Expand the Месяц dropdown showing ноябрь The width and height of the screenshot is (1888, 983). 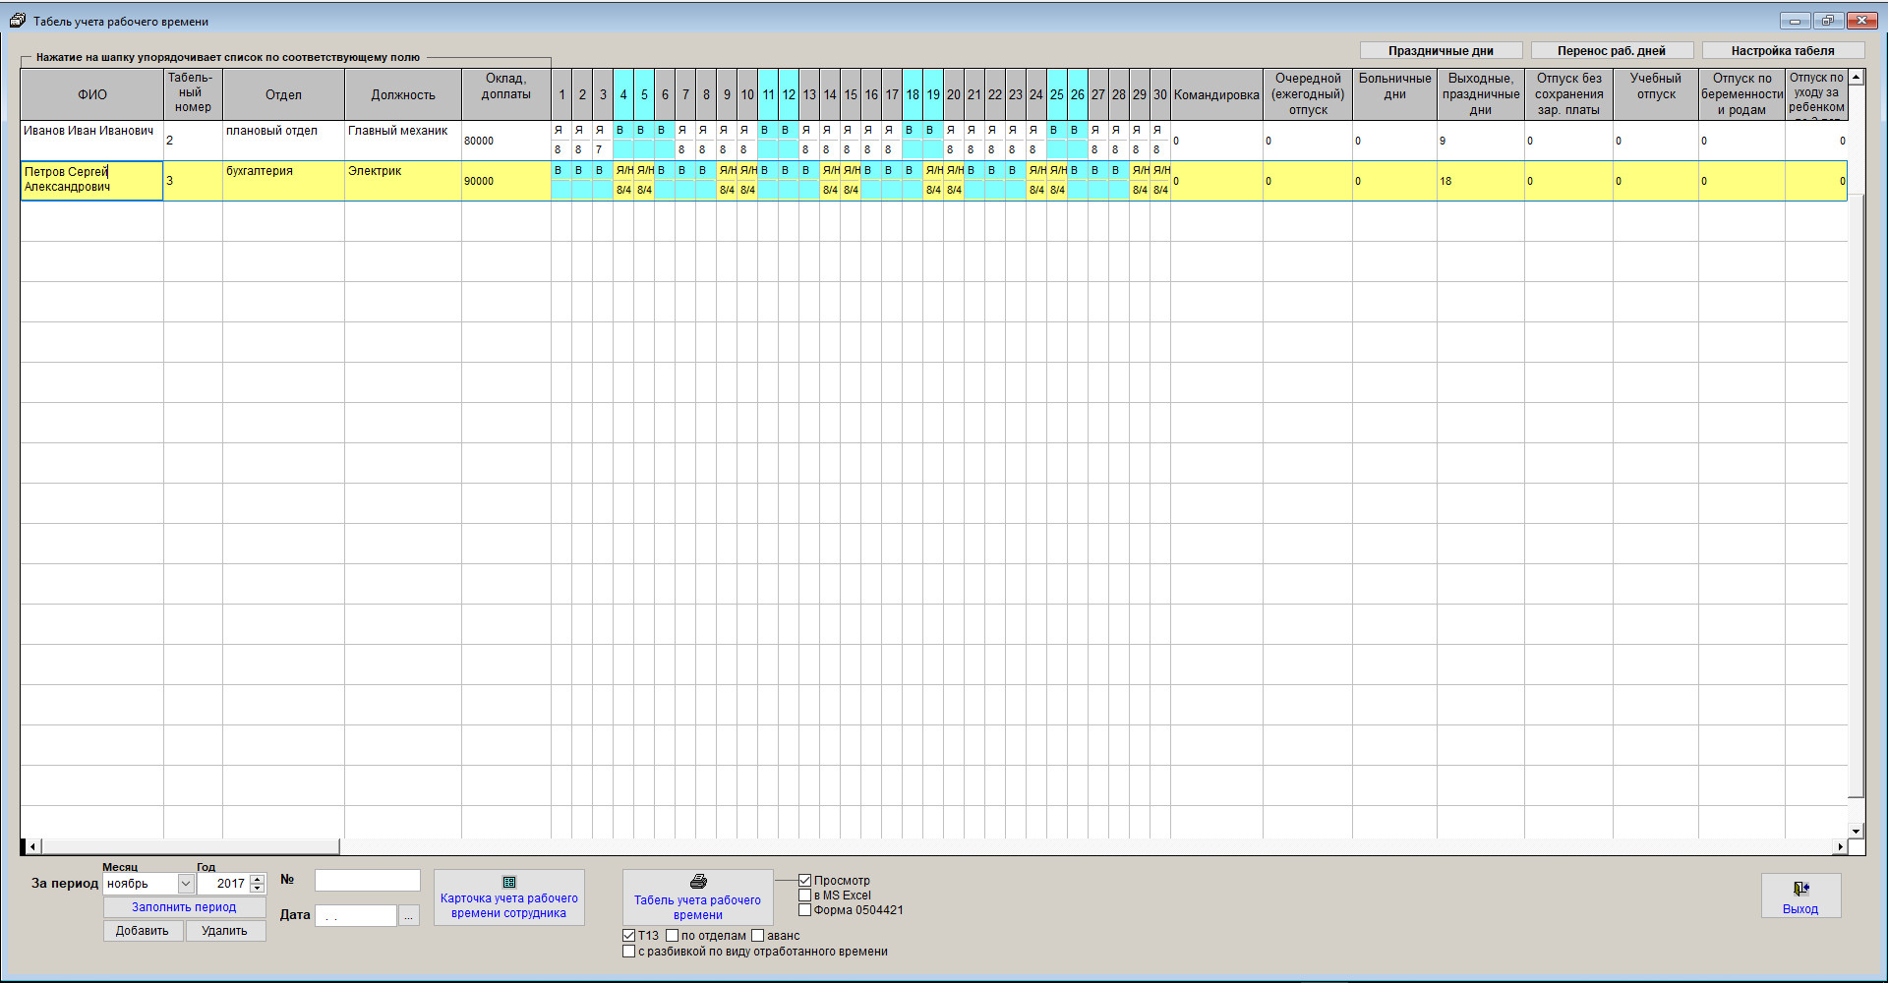[x=185, y=884]
